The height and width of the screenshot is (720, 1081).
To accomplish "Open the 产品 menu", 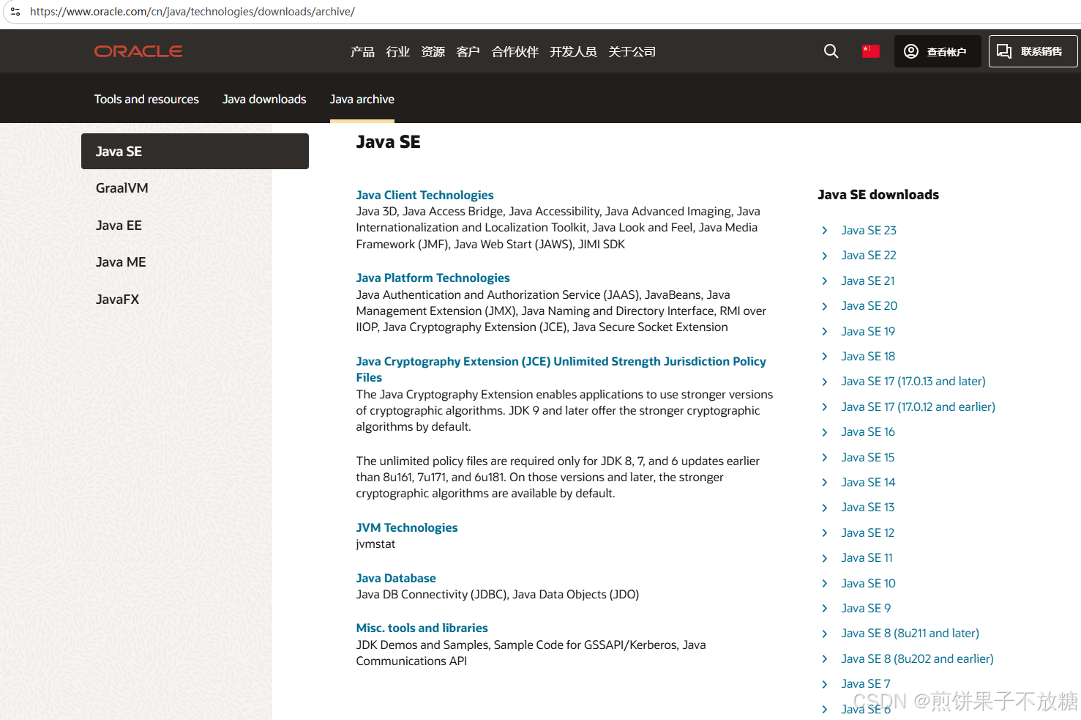I will [x=362, y=51].
